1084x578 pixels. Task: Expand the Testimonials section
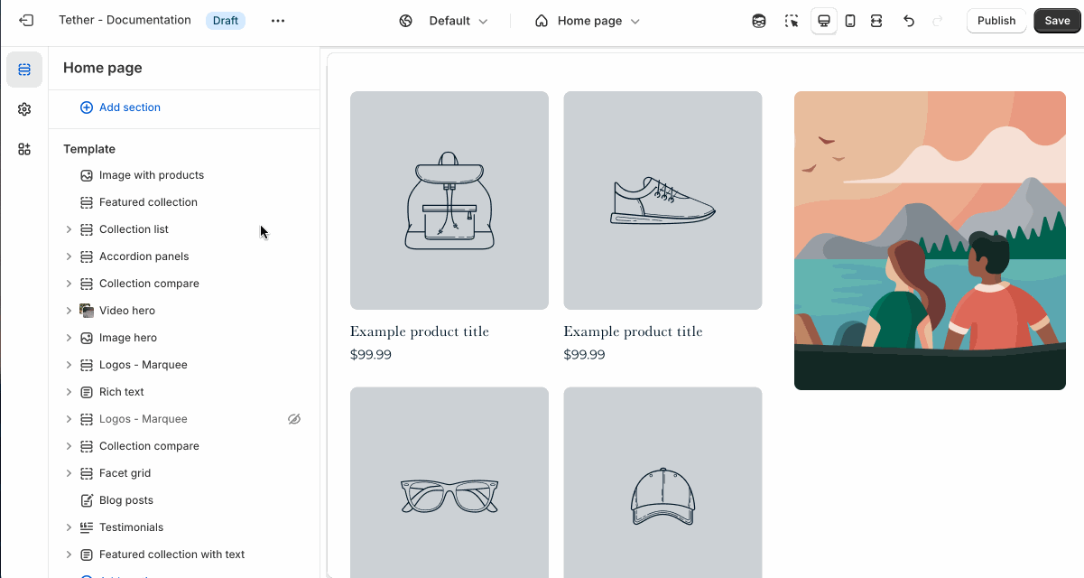pos(69,527)
